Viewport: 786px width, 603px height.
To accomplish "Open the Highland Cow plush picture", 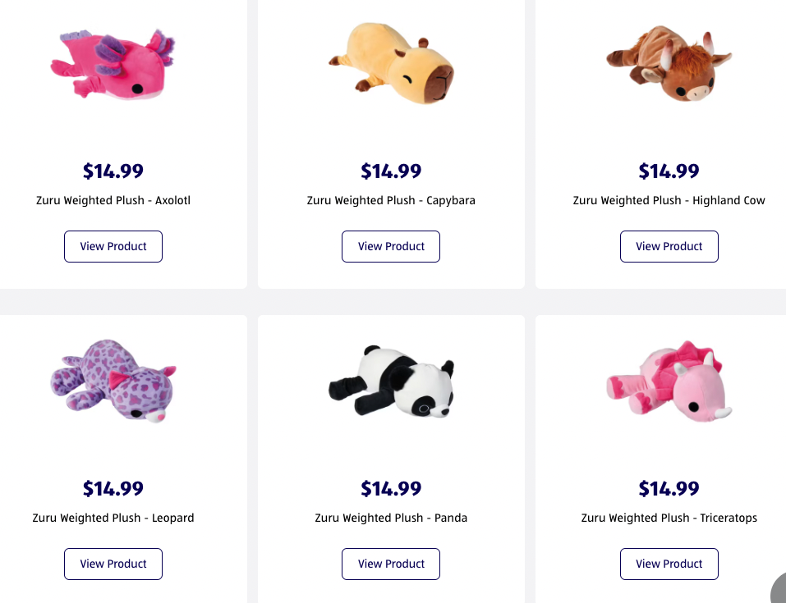I will click(669, 64).
